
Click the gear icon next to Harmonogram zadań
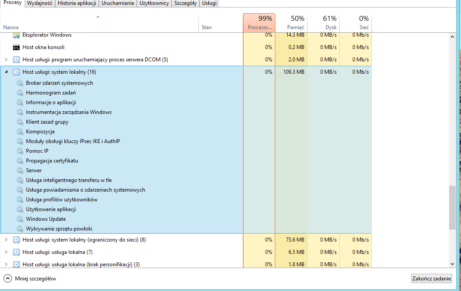pos(20,93)
